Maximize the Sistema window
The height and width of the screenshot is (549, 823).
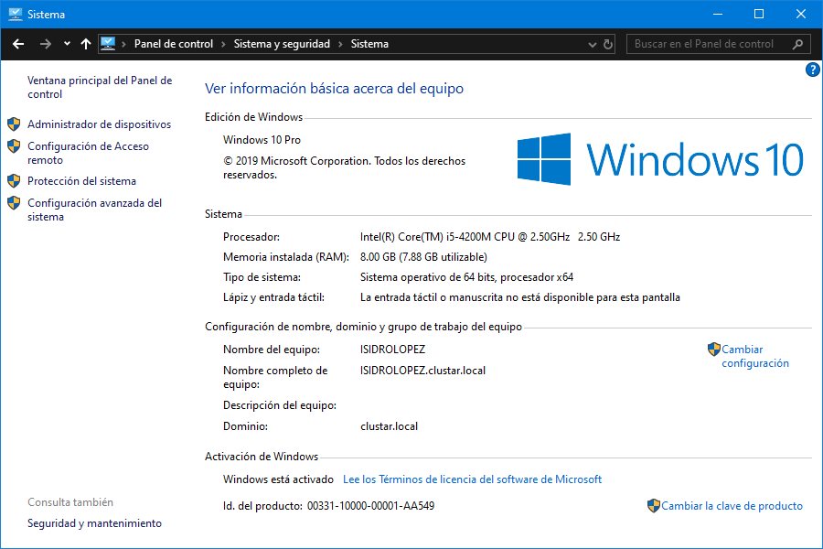coord(759,15)
